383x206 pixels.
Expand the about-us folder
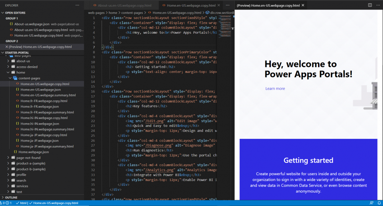point(8,61)
